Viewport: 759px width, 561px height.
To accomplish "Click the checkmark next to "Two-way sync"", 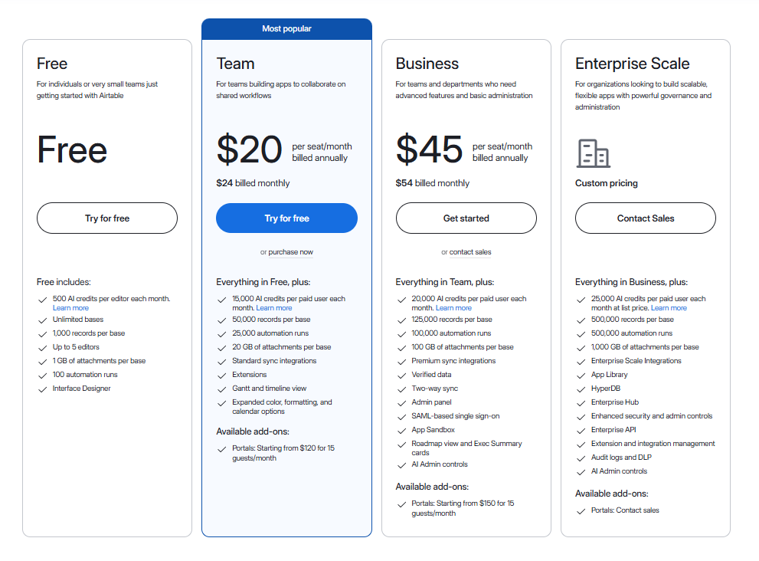I will pos(401,389).
